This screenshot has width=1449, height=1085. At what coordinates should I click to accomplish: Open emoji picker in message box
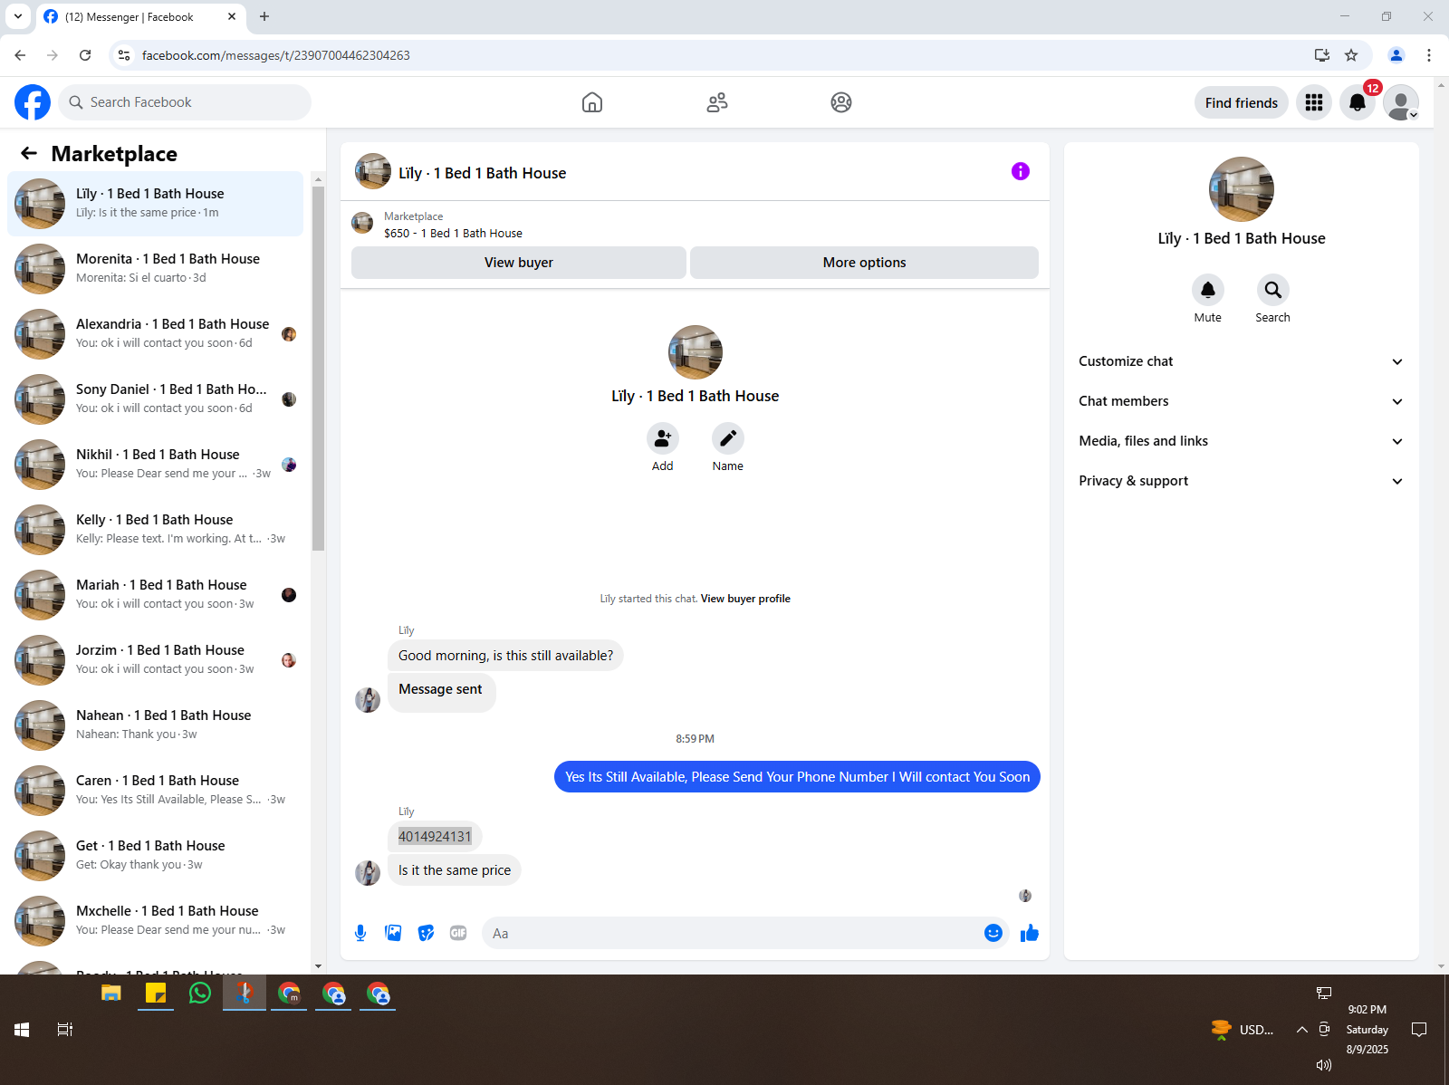click(993, 933)
